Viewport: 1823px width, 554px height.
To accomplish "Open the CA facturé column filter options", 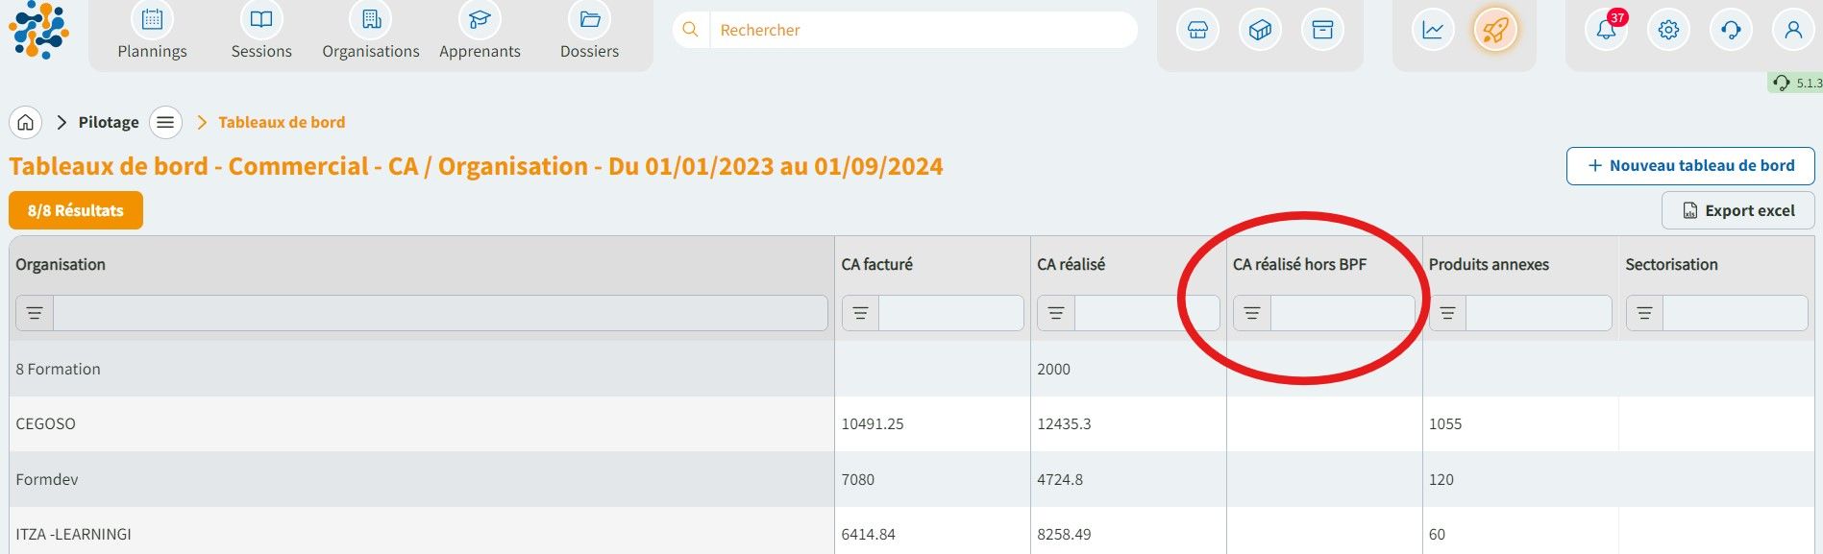I will pyautogui.click(x=860, y=314).
